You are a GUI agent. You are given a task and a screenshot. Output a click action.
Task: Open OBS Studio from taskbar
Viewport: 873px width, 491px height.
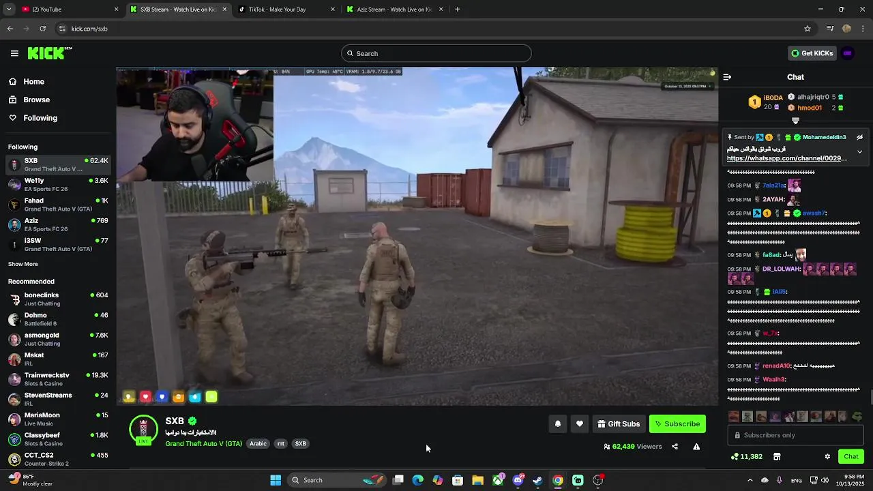[x=598, y=480]
